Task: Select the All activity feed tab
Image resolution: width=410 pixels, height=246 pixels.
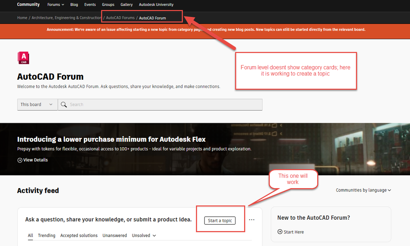Action: (x=30, y=236)
